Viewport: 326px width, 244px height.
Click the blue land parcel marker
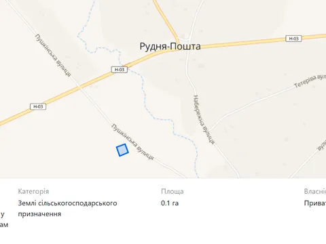[122, 150]
